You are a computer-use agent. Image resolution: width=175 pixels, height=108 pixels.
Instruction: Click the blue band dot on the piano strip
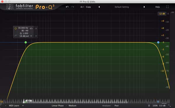(x=158, y=102)
